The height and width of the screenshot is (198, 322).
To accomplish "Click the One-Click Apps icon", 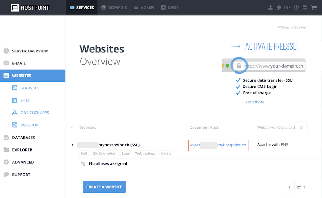I will click(15, 113).
